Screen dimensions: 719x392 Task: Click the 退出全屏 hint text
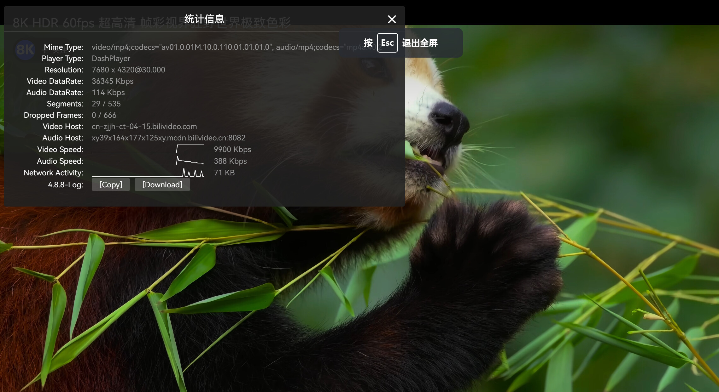click(x=420, y=43)
